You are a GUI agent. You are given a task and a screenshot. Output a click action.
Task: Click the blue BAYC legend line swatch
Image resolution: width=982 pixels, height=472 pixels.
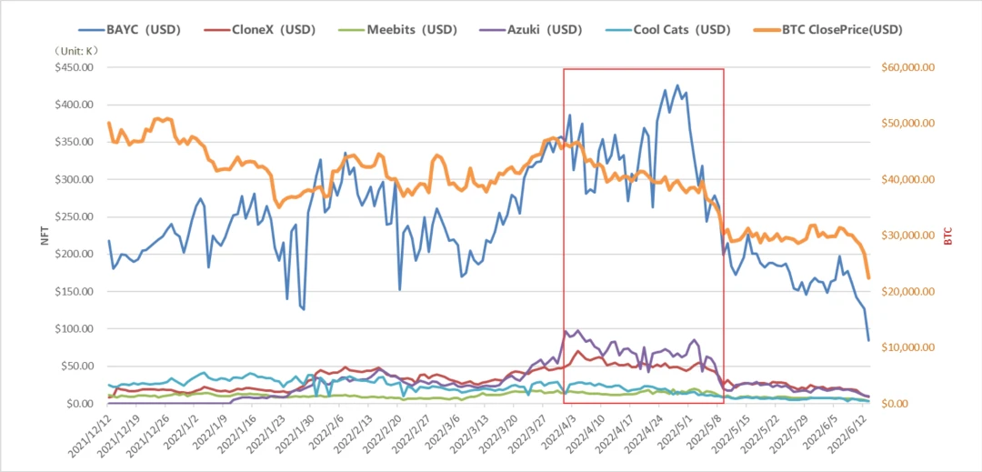click(x=93, y=29)
